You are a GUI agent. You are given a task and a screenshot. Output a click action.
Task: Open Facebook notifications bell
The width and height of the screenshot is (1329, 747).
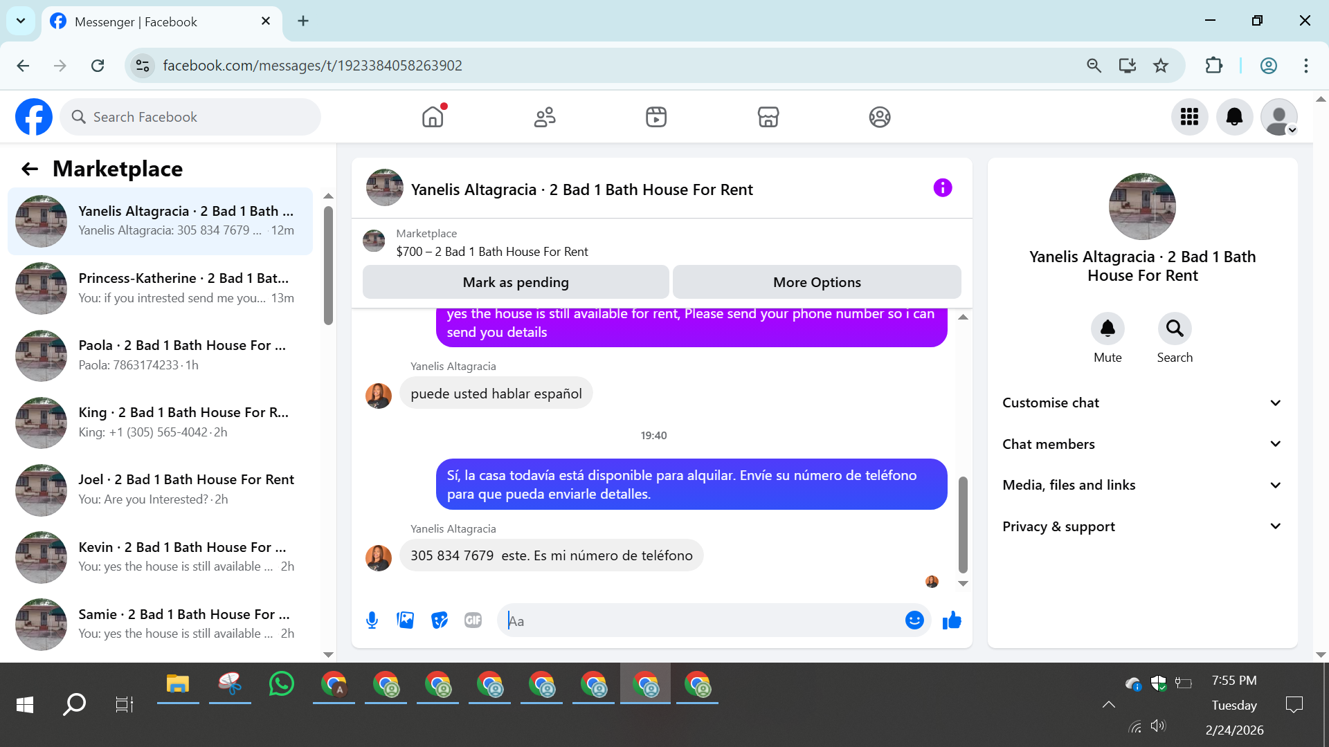[x=1234, y=117]
